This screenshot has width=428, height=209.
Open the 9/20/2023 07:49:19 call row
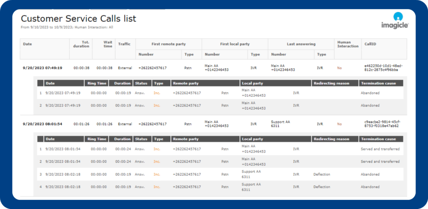tap(42, 68)
